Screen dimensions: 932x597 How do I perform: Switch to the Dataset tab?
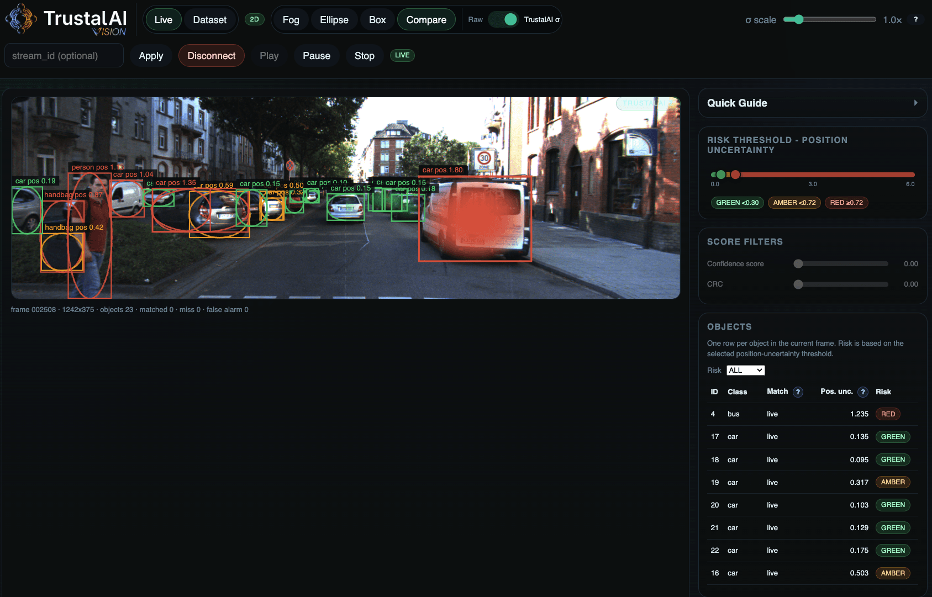coord(210,20)
